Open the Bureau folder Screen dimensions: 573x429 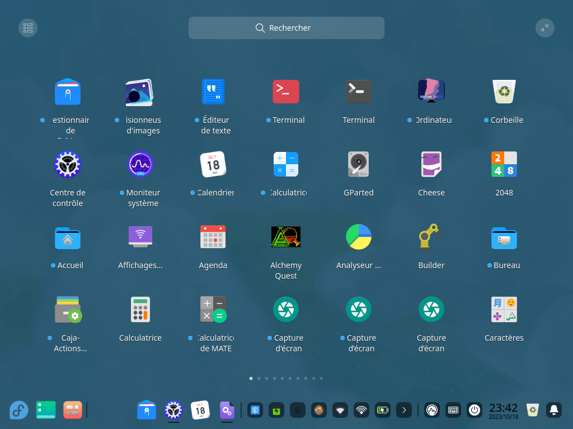(x=504, y=238)
